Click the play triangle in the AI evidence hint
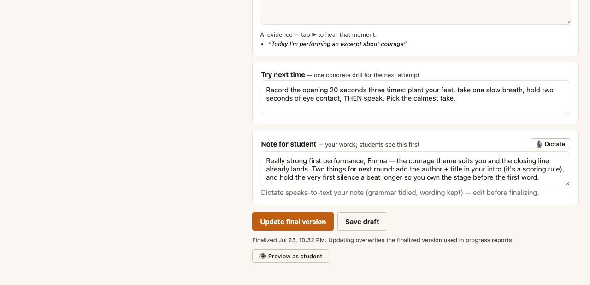590x285 pixels. click(314, 34)
